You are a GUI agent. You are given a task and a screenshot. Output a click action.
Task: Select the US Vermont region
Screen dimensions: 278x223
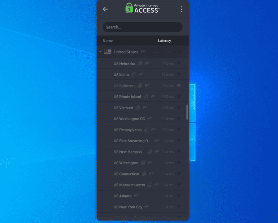tap(143, 108)
